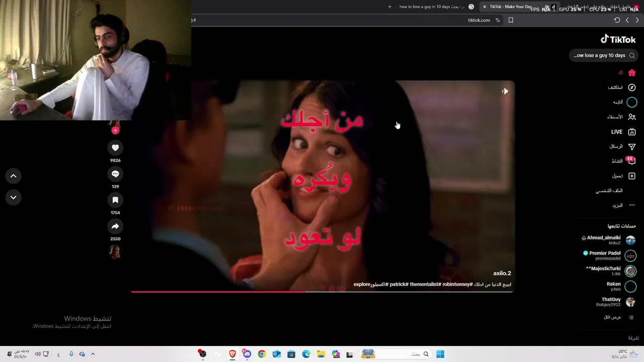Viewport: 644px width, 362px height.
Task: Open Discord from the taskbar
Action: click(247, 354)
